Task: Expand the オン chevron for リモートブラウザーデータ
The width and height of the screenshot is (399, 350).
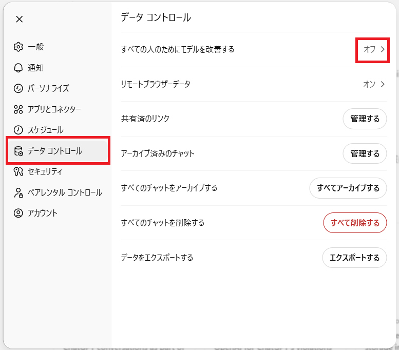Action: [383, 84]
